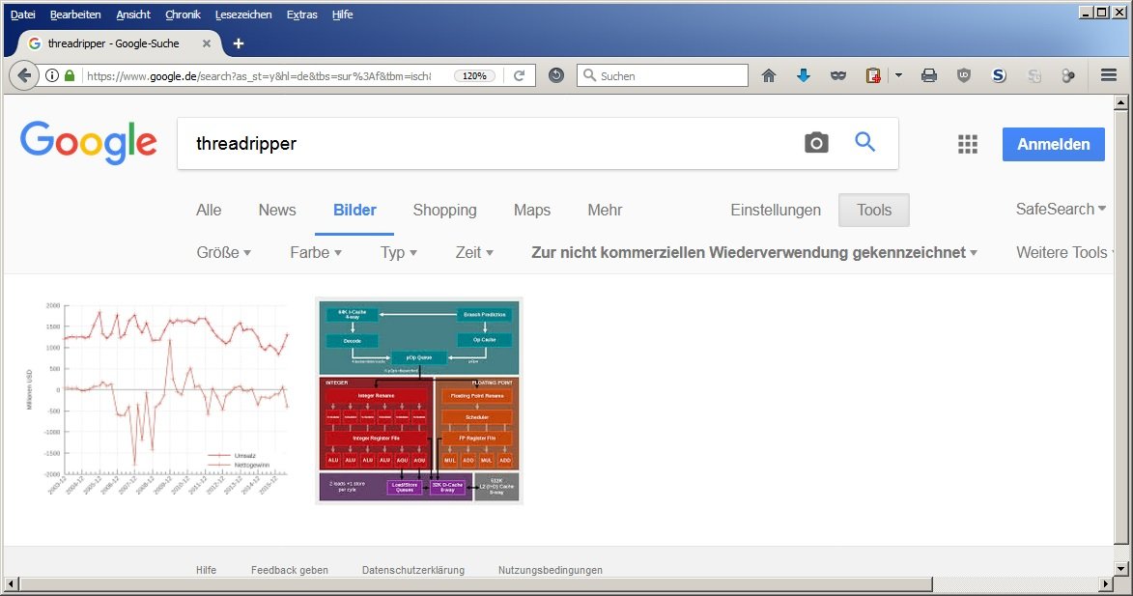Open a new browser tab
This screenshot has width=1133, height=596.
[x=238, y=44]
